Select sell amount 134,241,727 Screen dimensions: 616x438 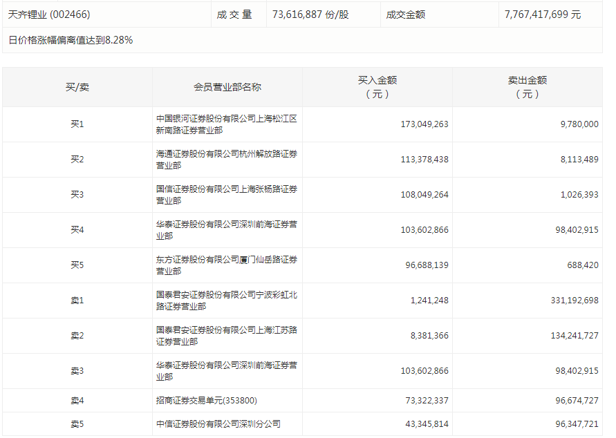click(575, 336)
